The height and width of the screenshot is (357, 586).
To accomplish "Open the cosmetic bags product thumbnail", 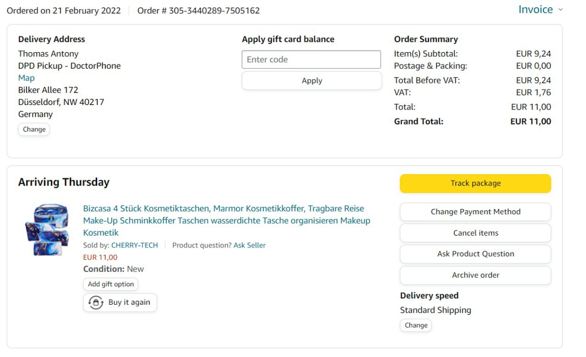I will click(x=47, y=230).
